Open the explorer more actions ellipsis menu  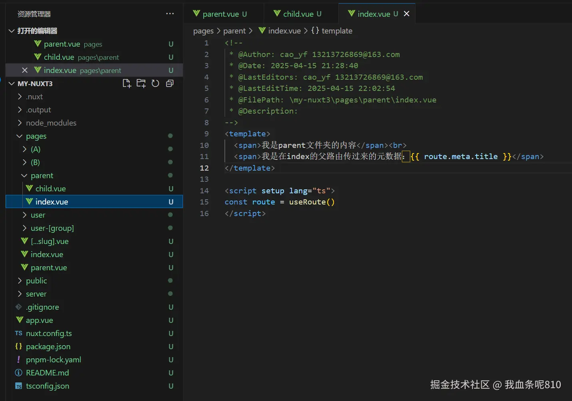pyautogui.click(x=170, y=14)
